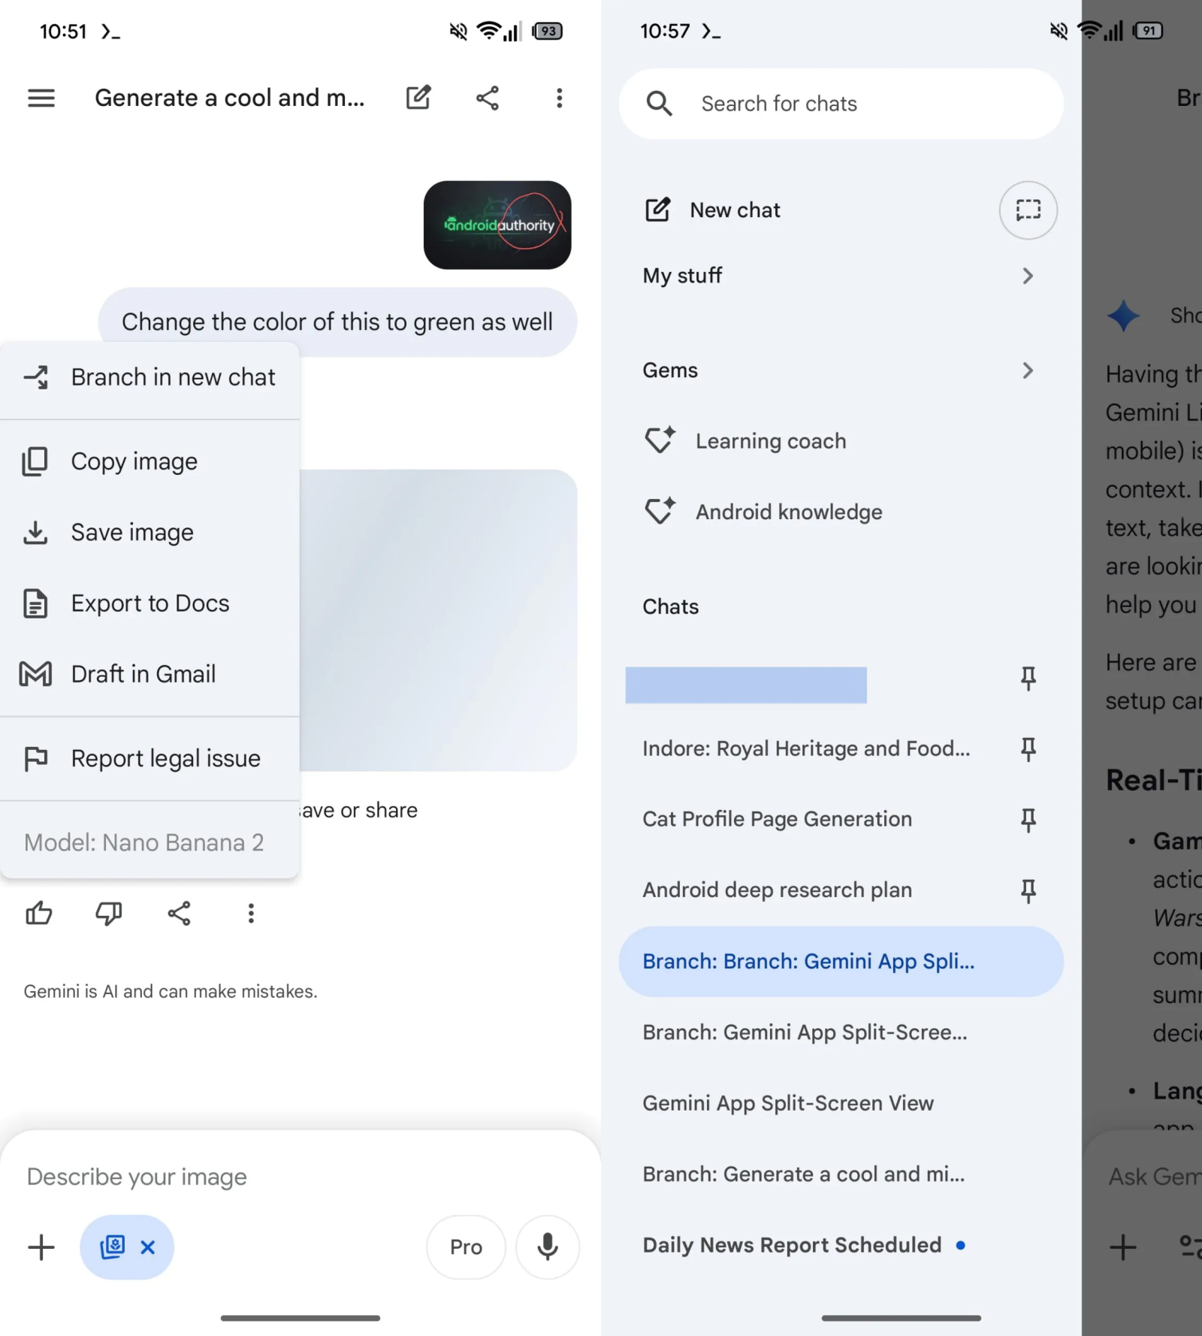Expand the My stuff section

1027,276
